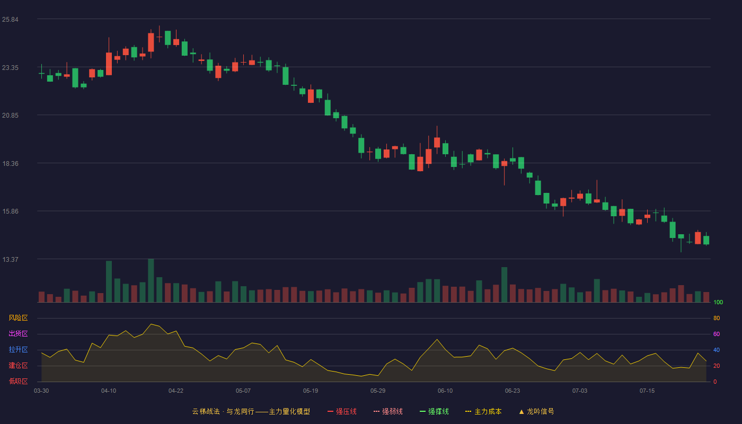The height and width of the screenshot is (424, 742).
Task: Click the 23.35 price axis label
Action: pyautogui.click(x=10, y=68)
